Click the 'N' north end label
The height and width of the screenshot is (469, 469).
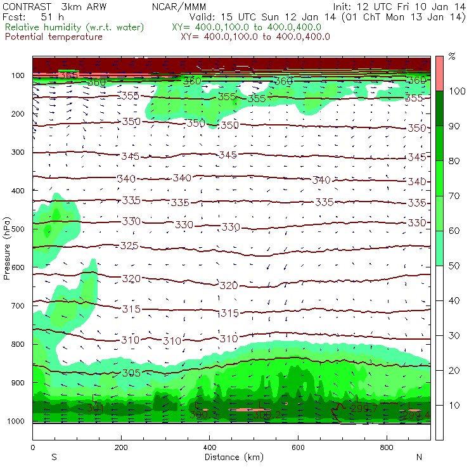point(419,457)
